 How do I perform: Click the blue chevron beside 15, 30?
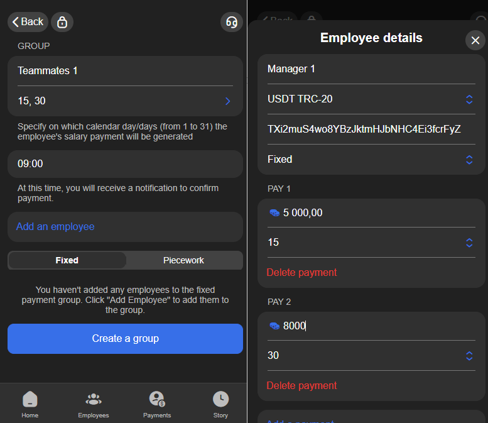click(x=228, y=101)
